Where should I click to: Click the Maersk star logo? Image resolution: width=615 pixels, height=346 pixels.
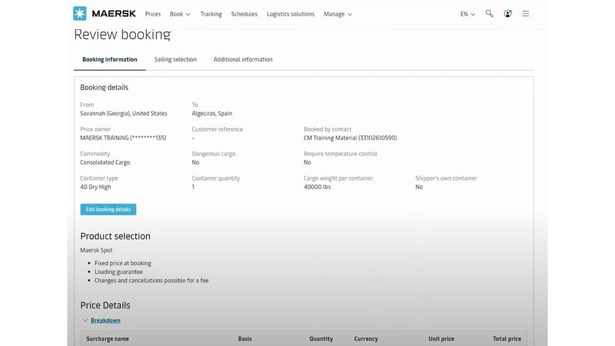(x=79, y=13)
